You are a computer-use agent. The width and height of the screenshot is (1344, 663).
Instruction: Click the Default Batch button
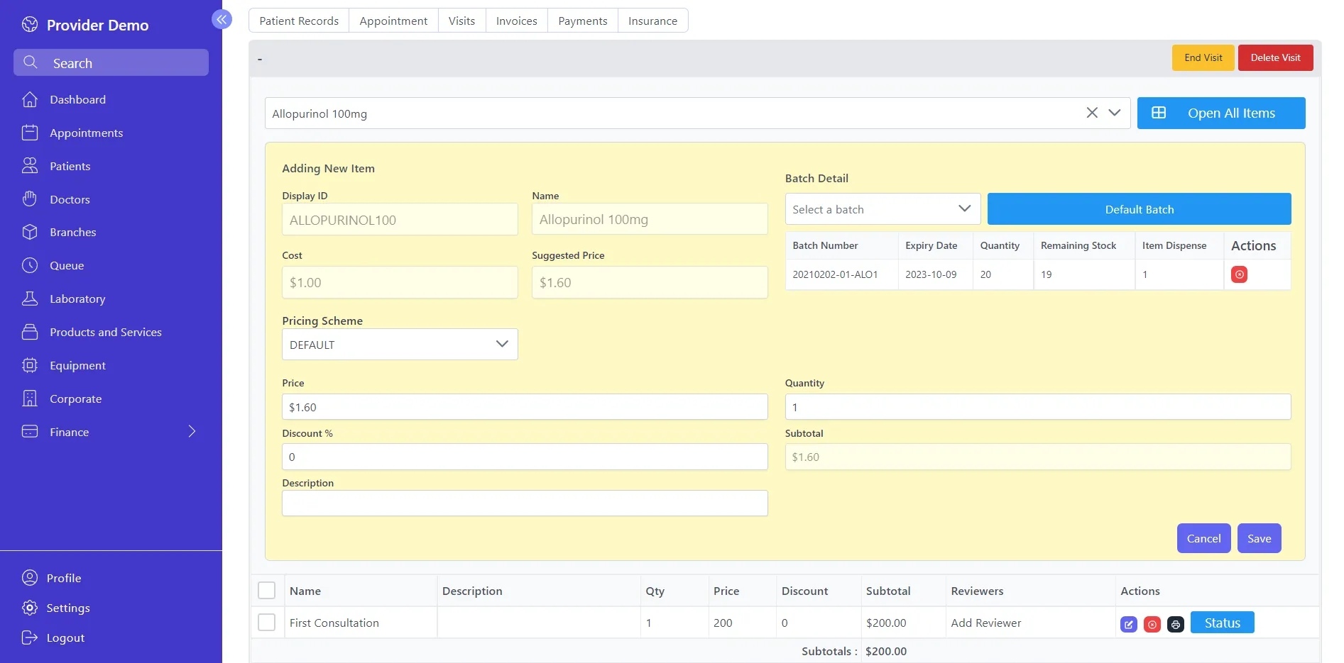(x=1139, y=209)
